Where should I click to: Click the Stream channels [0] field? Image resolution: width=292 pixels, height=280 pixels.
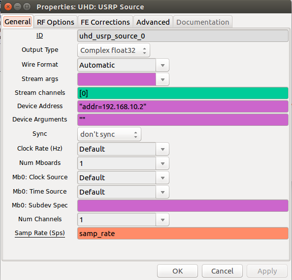tap(183, 93)
